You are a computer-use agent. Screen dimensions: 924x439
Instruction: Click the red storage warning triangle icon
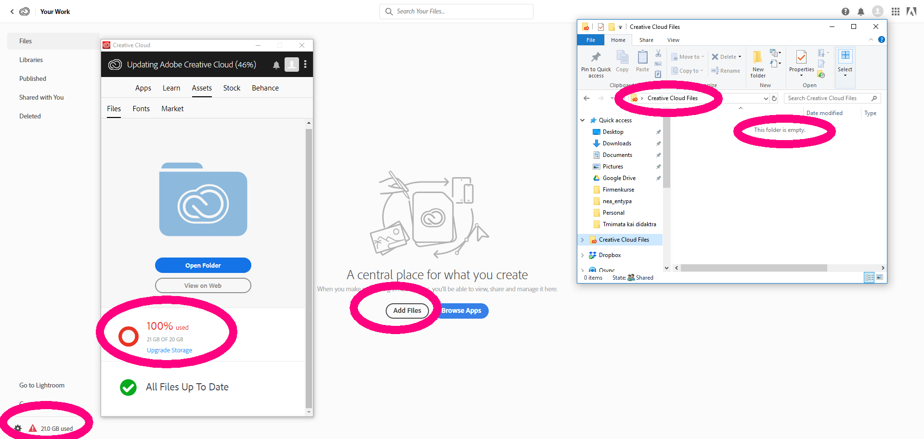(x=33, y=428)
